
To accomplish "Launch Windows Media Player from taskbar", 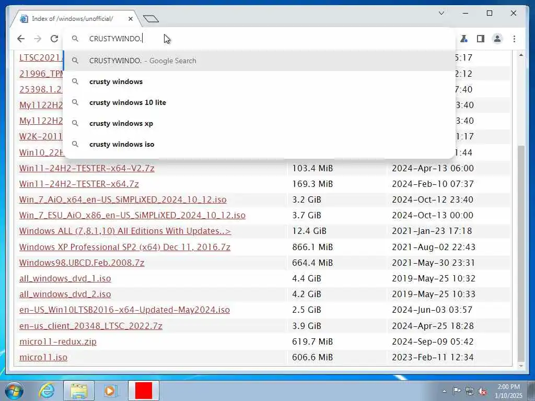I will click(110, 391).
